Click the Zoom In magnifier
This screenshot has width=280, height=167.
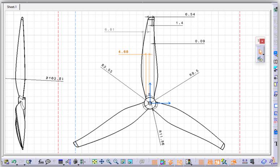pos(109,162)
